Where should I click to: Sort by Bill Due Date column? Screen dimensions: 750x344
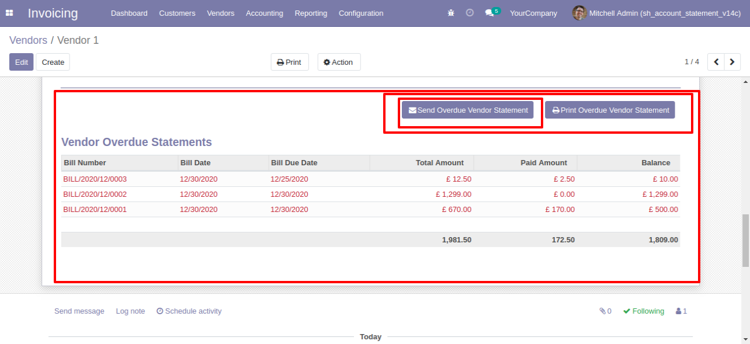pyautogui.click(x=319, y=163)
